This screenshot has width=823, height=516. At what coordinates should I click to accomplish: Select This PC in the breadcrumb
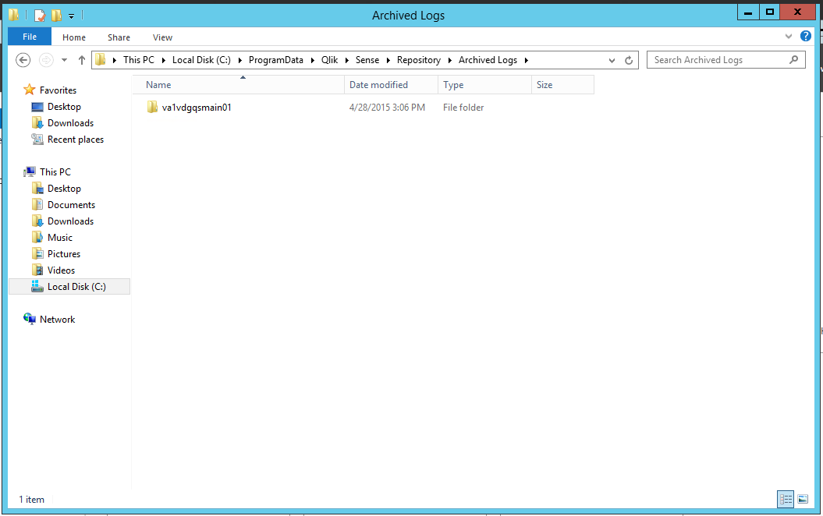pos(139,60)
